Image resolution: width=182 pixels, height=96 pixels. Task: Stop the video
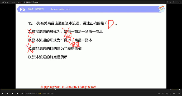point(8,94)
